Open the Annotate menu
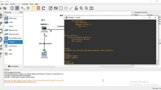Viewport: 161px width, 90px height. pos(25,4)
